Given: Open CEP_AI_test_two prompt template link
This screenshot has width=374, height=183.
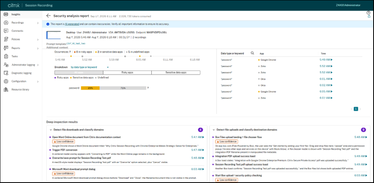Looking at the screenshot, I should [76, 44].
